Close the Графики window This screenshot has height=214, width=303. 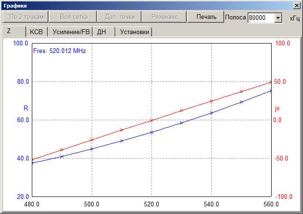click(297, 5)
